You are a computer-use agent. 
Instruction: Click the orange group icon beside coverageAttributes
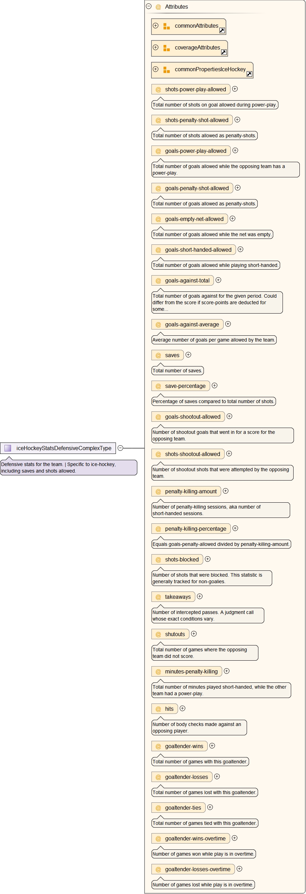167,48
